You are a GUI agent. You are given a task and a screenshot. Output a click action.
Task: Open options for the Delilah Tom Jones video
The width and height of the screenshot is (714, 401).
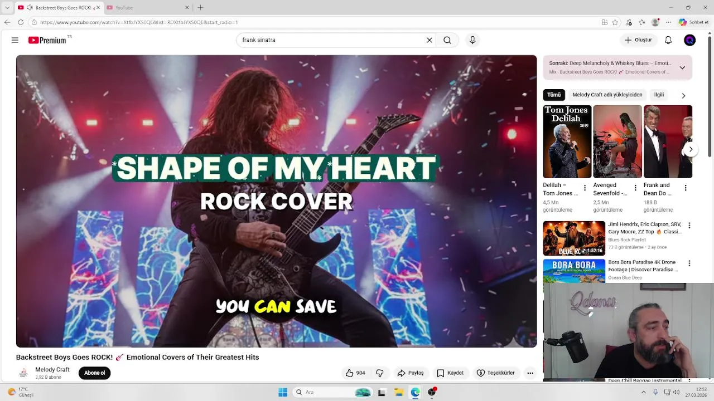point(585,188)
